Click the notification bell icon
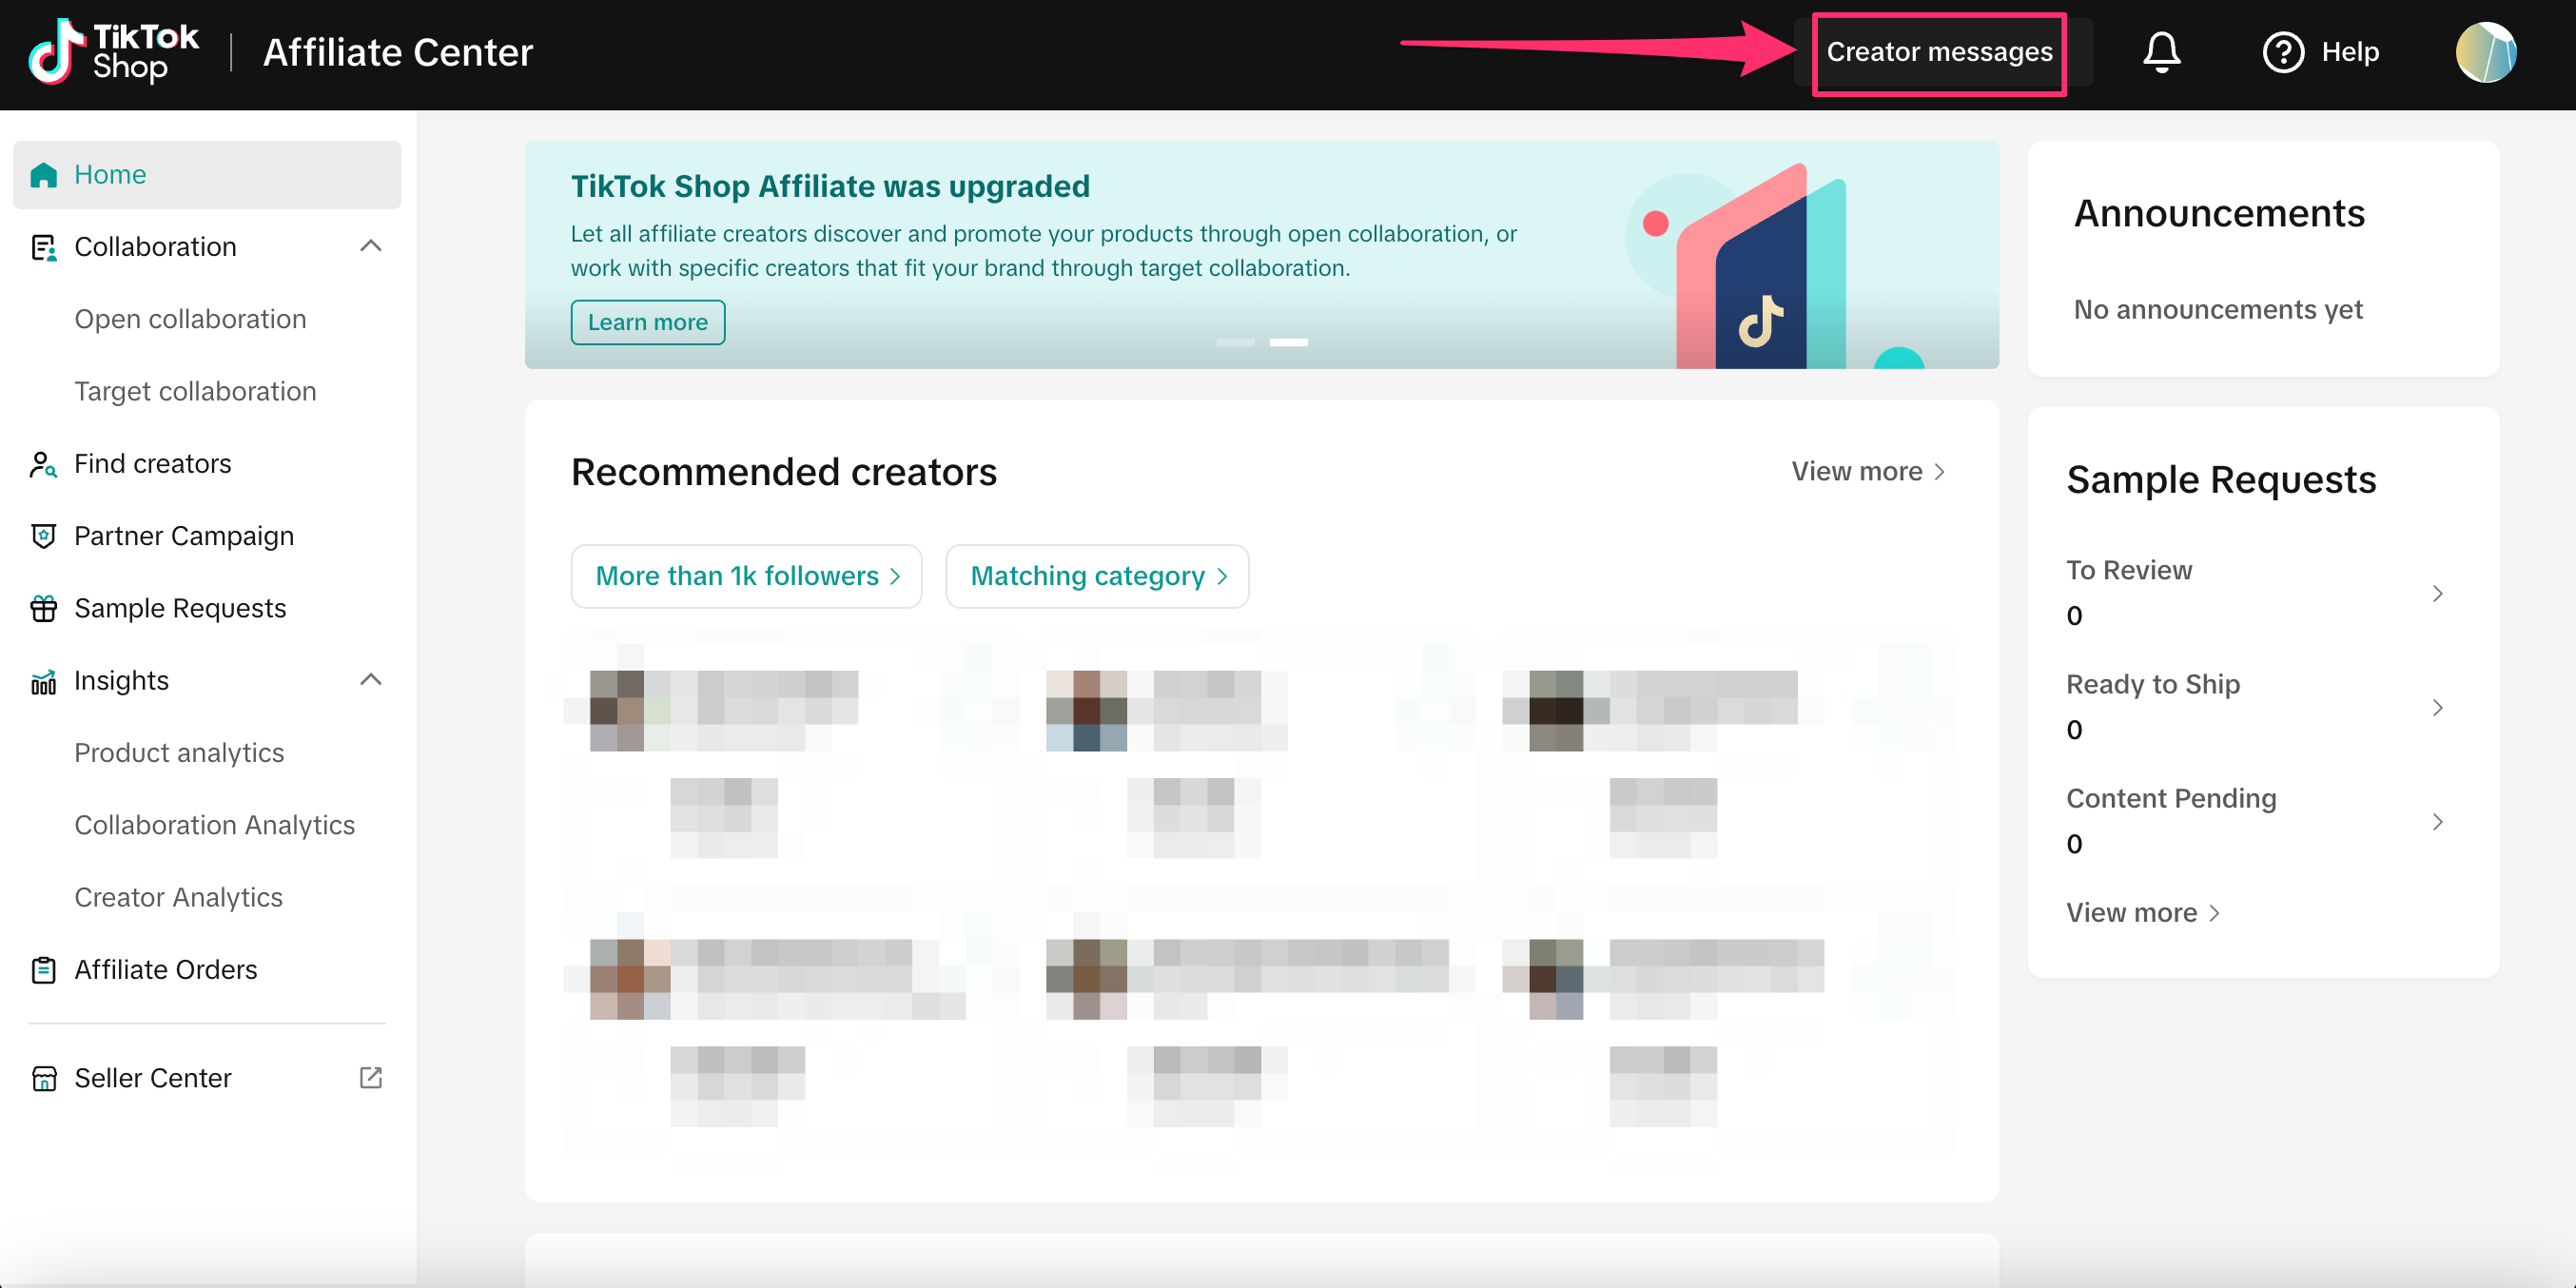This screenshot has height=1288, width=2576. (2161, 52)
